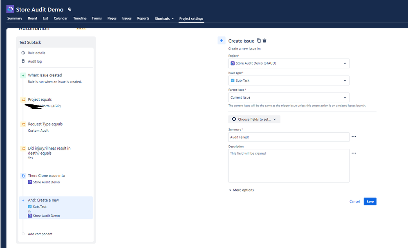The width and height of the screenshot is (408, 248).
Task: Click the plus icon for And: Create a new
Action: click(23, 201)
